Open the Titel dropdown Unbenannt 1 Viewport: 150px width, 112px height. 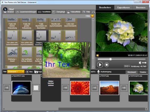[x=16, y=72]
